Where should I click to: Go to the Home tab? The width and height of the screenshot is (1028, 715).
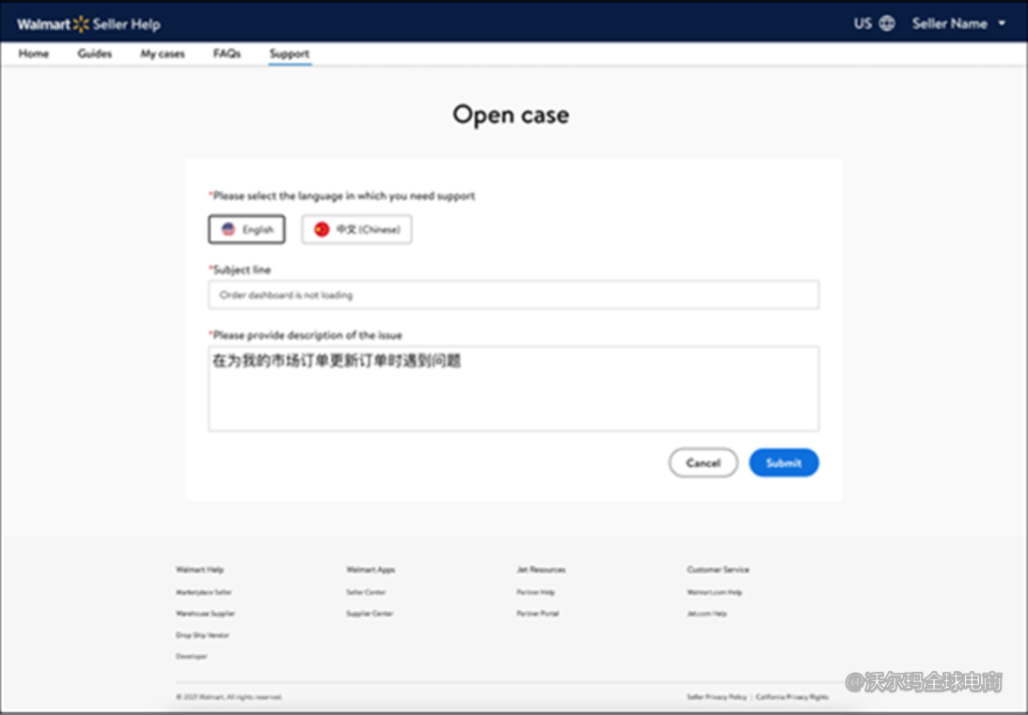click(34, 54)
